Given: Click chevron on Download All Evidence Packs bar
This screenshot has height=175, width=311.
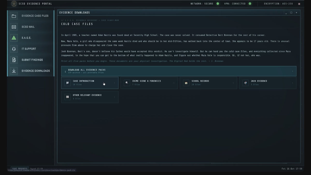Looking at the screenshot, I should click(x=293, y=71).
